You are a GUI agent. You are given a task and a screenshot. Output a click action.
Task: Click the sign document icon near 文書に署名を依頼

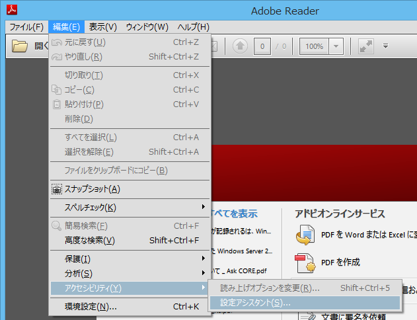pyautogui.click(x=307, y=316)
